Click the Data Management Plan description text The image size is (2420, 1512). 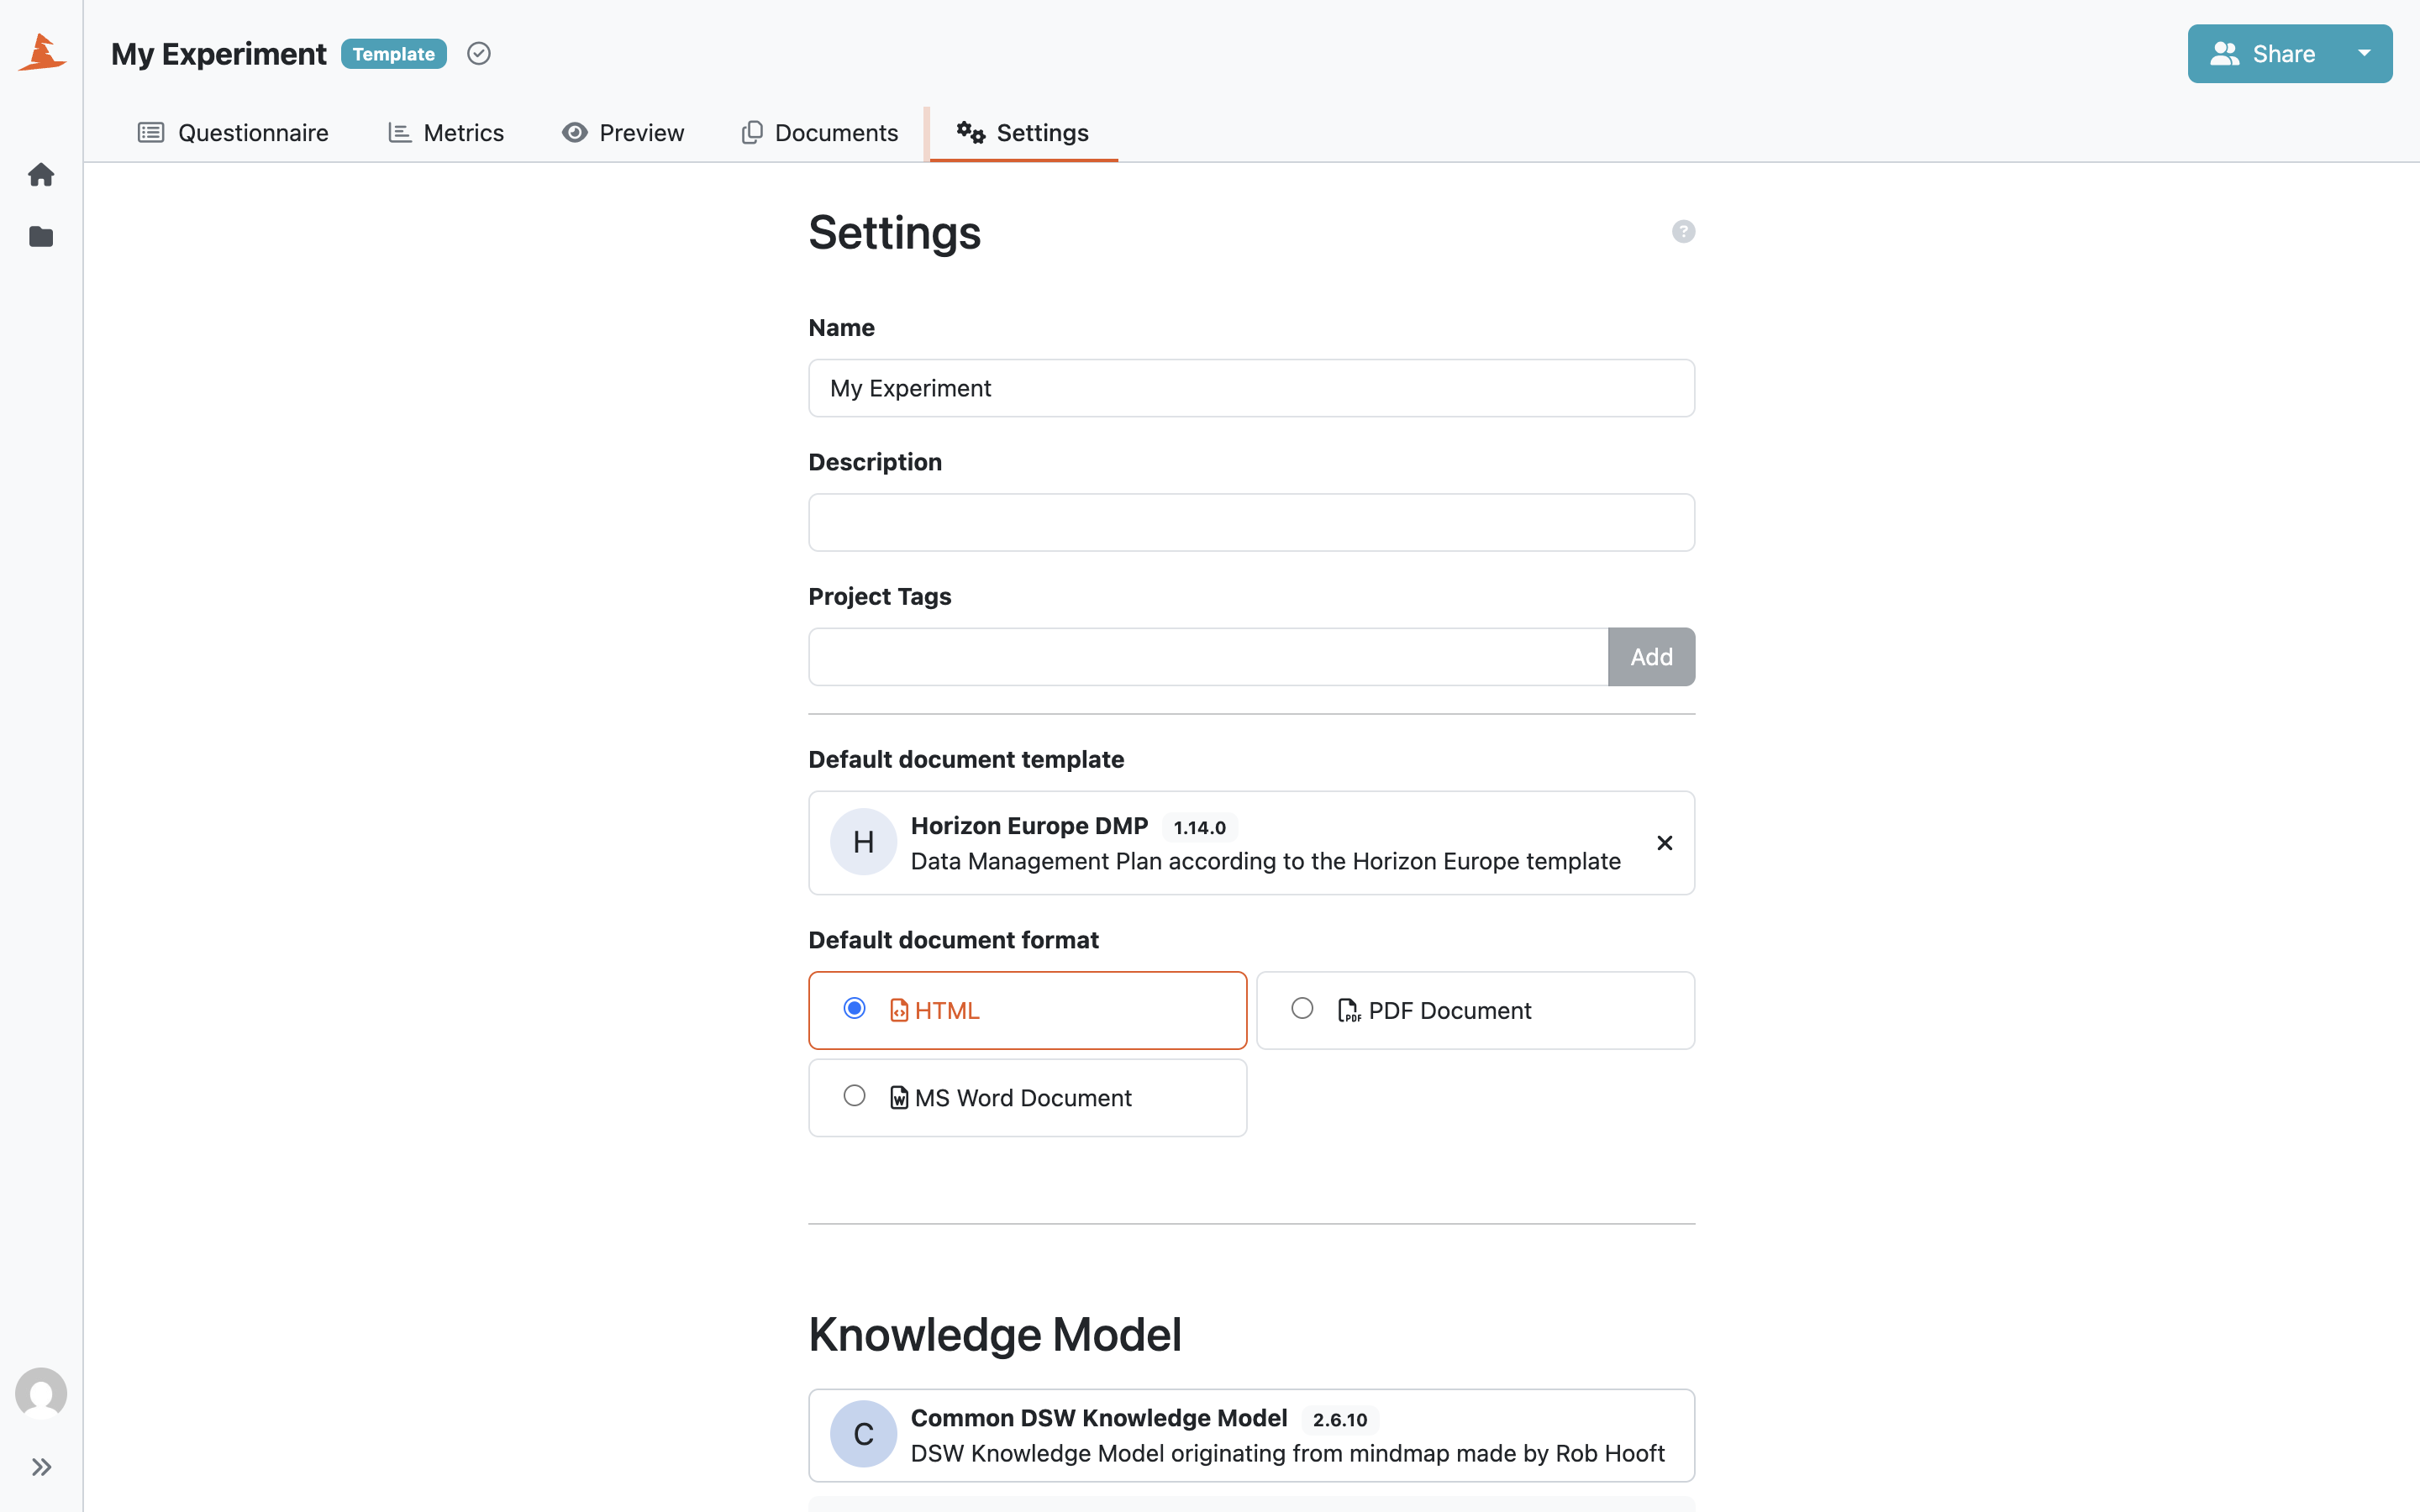1265,861
